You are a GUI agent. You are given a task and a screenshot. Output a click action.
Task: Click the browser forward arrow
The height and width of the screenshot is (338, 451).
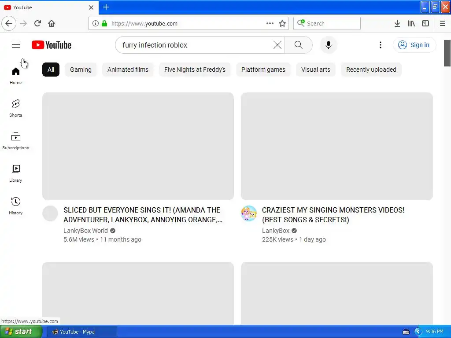24,24
